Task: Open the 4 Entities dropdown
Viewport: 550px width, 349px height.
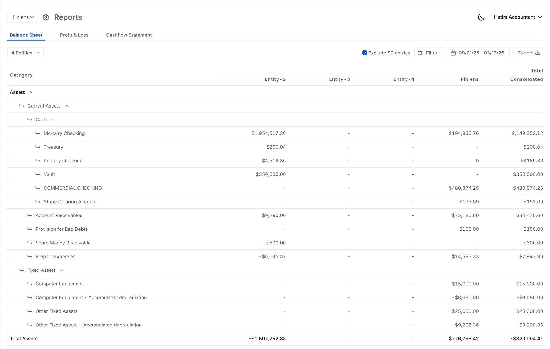Action: pos(25,53)
